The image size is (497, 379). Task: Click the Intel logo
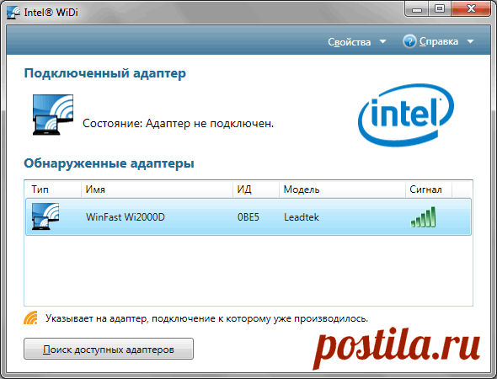coord(406,115)
